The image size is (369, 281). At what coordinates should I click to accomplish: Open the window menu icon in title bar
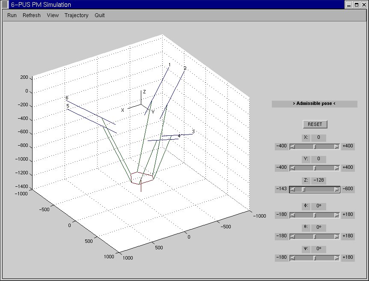click(x=5, y=5)
